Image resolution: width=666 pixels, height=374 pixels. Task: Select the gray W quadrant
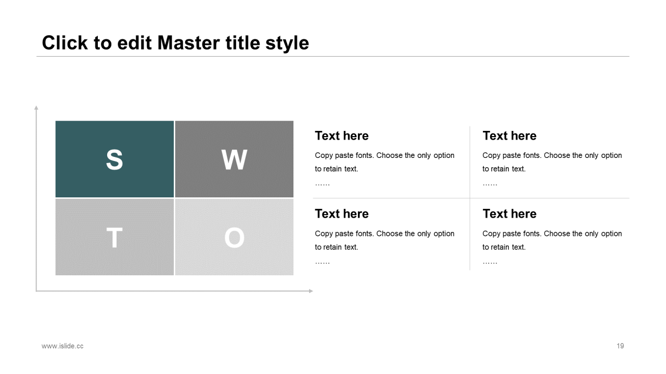pos(234,159)
